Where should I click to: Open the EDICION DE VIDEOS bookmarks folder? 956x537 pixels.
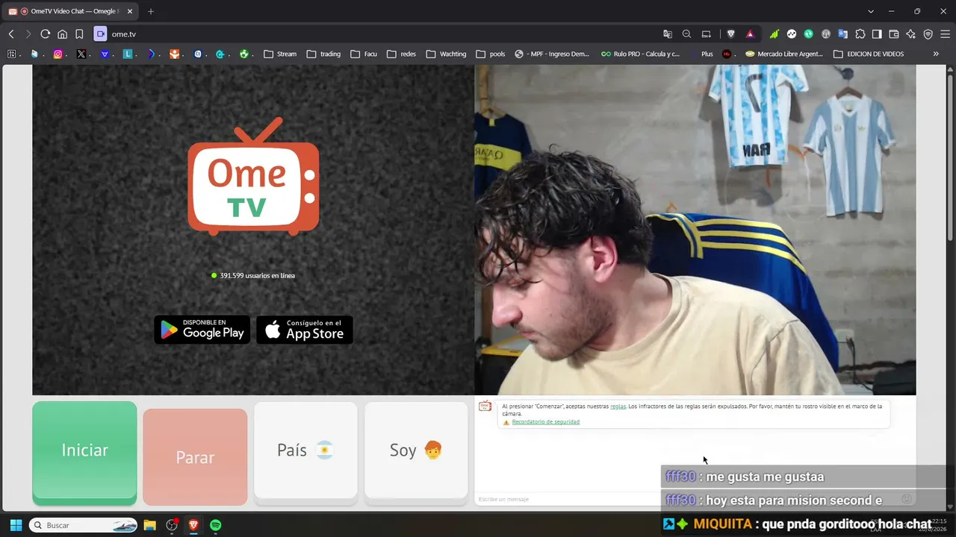point(869,54)
